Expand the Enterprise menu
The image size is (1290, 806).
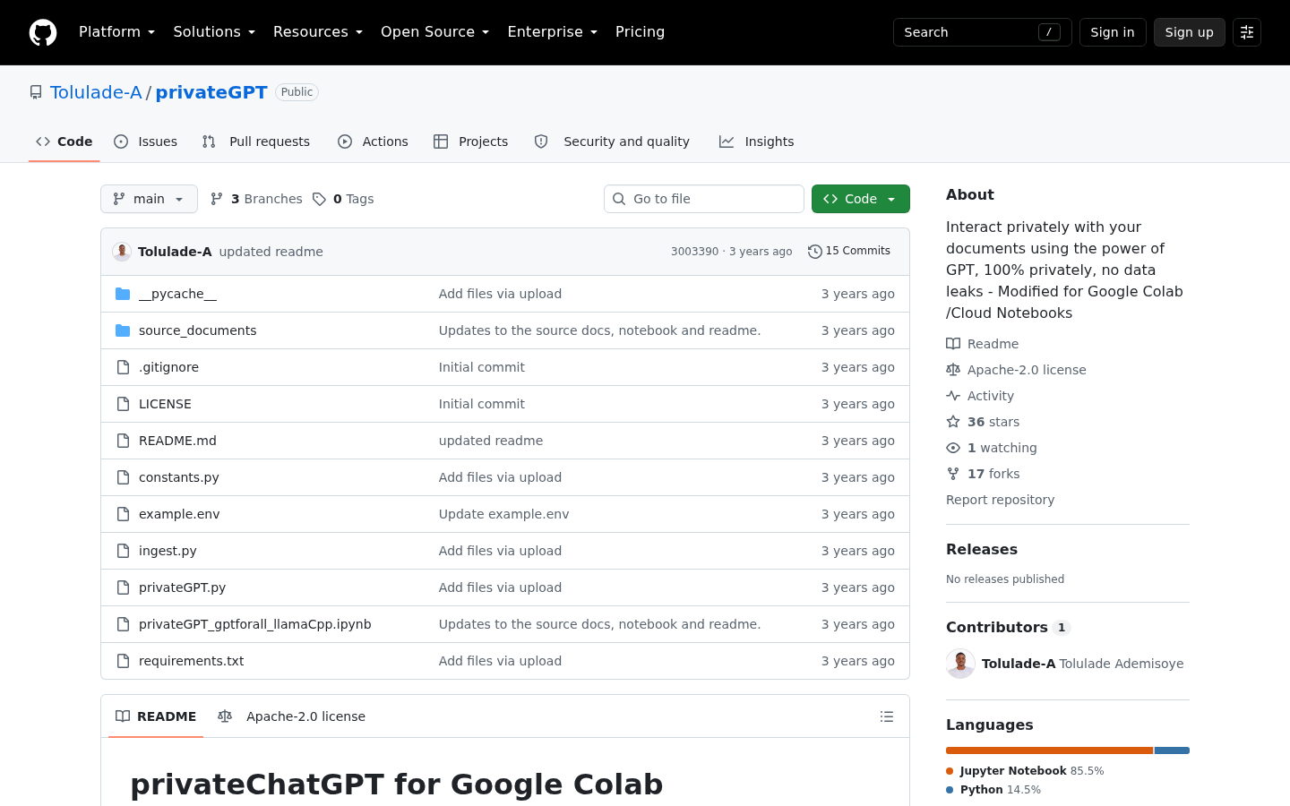pyautogui.click(x=553, y=32)
